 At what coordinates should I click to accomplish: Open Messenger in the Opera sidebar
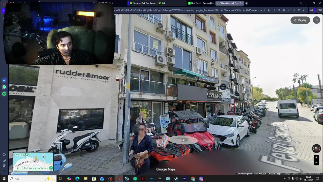point(4,80)
